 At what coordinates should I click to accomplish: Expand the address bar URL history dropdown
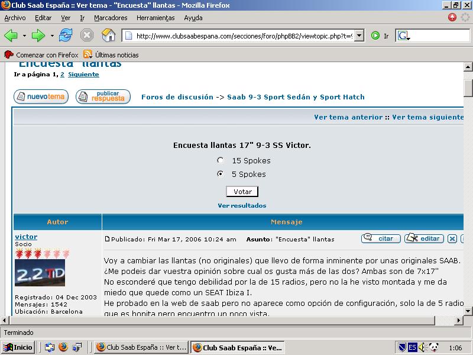click(x=359, y=35)
